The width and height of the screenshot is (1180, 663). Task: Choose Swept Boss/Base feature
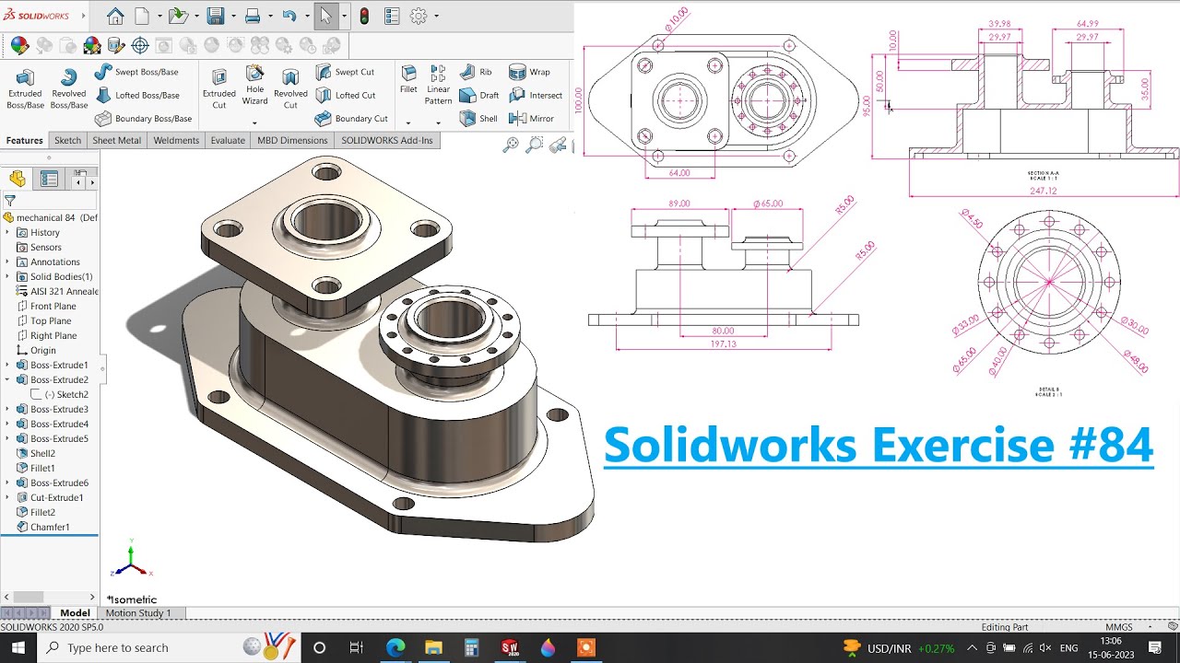(x=136, y=72)
